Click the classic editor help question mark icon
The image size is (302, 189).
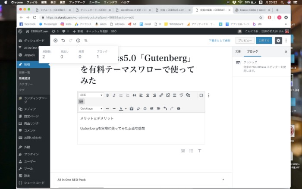178,108
